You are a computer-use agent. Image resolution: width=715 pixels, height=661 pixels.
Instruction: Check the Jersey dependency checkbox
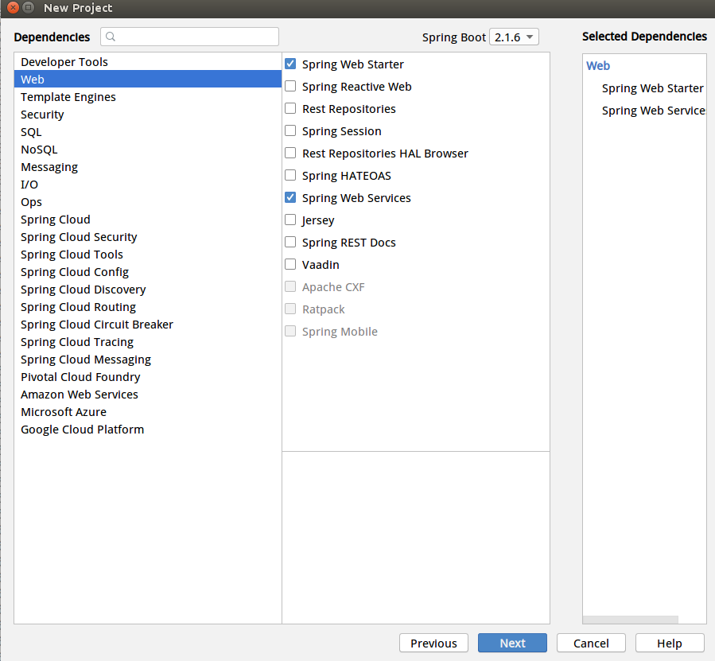(x=290, y=220)
